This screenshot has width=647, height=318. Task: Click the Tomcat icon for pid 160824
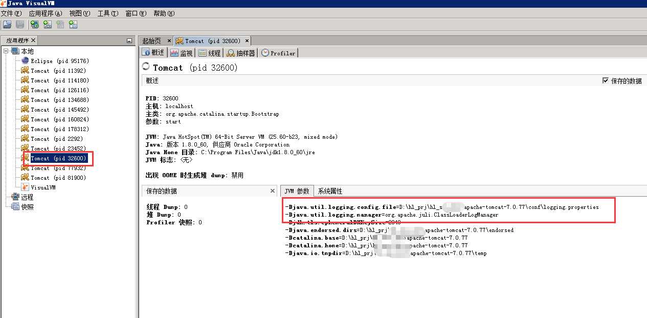click(x=25, y=119)
